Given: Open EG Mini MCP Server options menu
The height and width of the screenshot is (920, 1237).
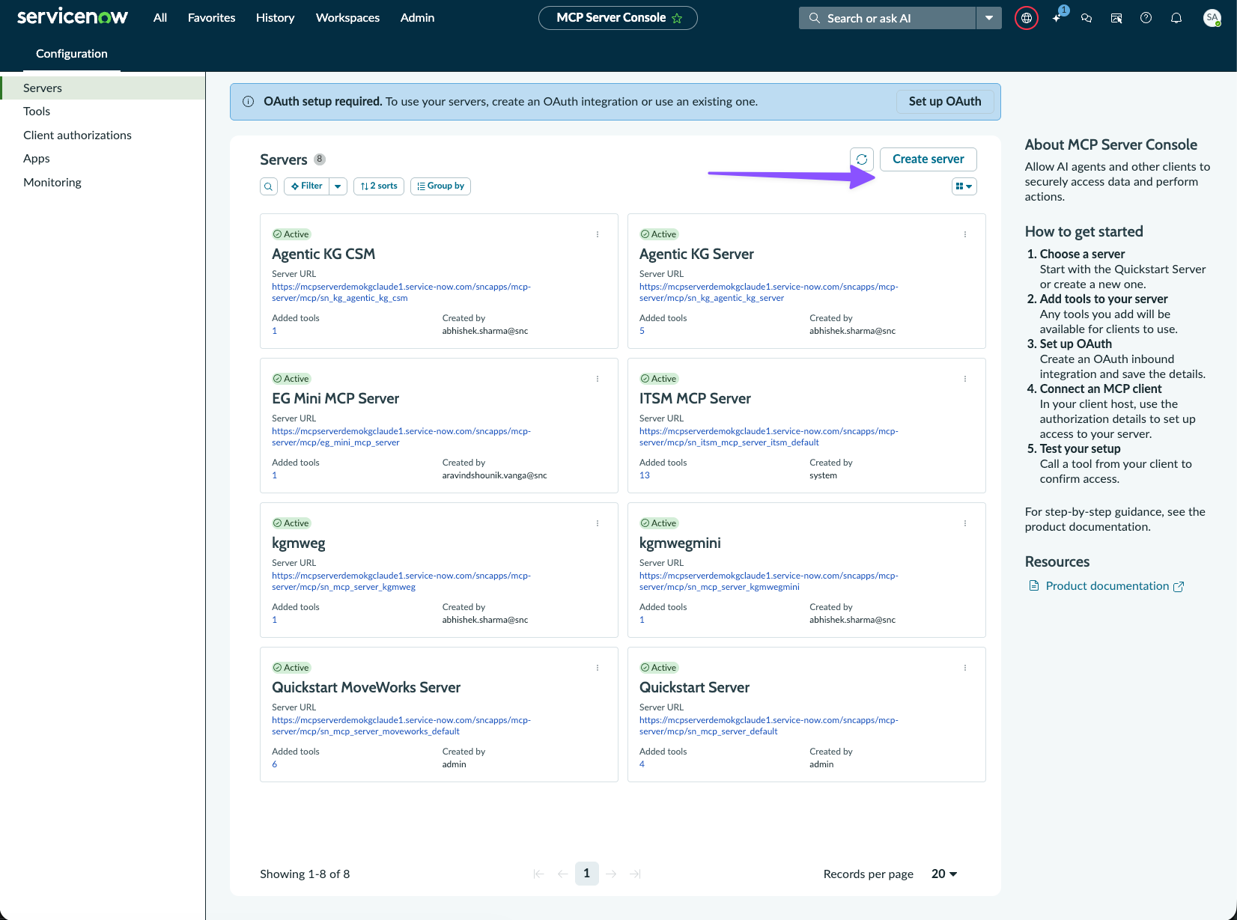Looking at the screenshot, I should point(598,379).
